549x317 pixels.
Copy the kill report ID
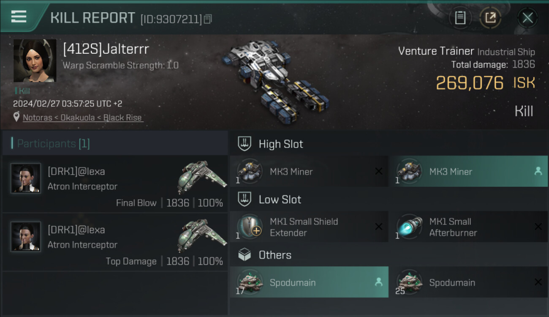point(208,19)
